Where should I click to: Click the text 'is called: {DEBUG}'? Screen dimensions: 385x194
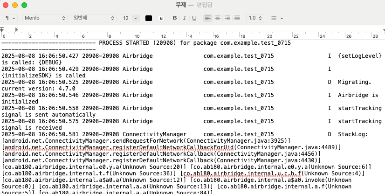click(x=32, y=62)
